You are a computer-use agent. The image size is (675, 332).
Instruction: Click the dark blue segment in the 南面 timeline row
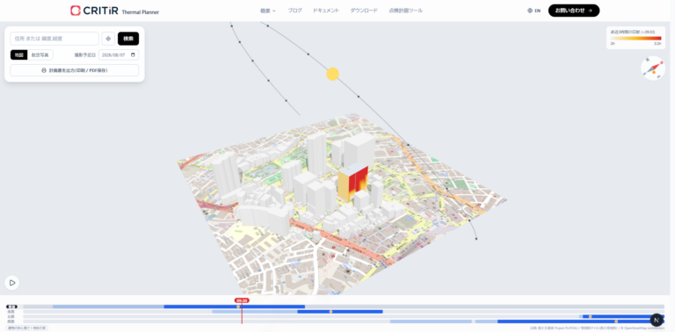pyautogui.click(x=340, y=312)
